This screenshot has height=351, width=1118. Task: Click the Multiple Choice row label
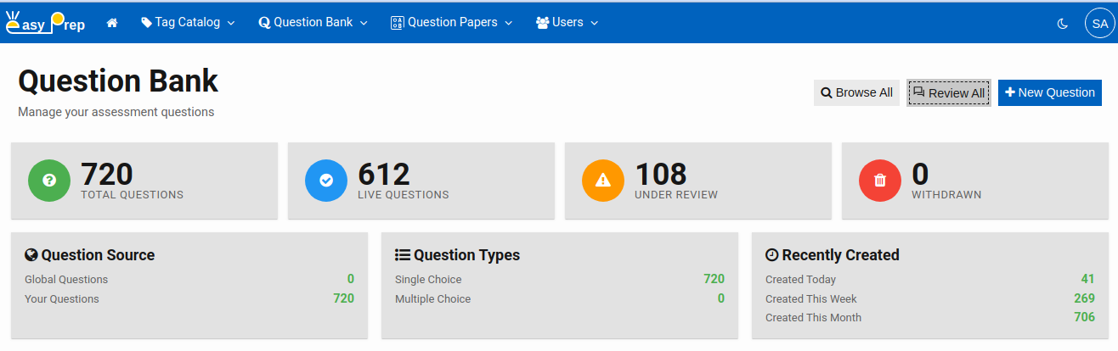[x=432, y=298]
